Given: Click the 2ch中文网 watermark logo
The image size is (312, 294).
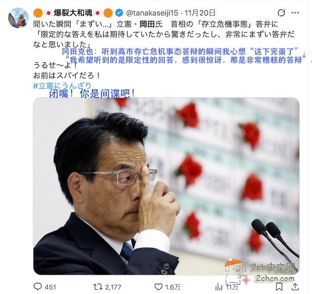Looking at the screenshot, I should [x=261, y=272].
